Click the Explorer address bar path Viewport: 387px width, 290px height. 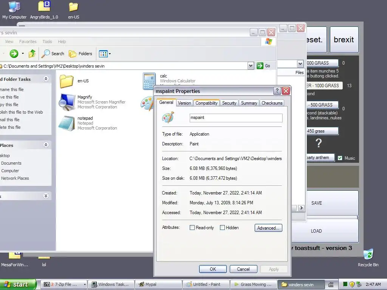(124, 66)
